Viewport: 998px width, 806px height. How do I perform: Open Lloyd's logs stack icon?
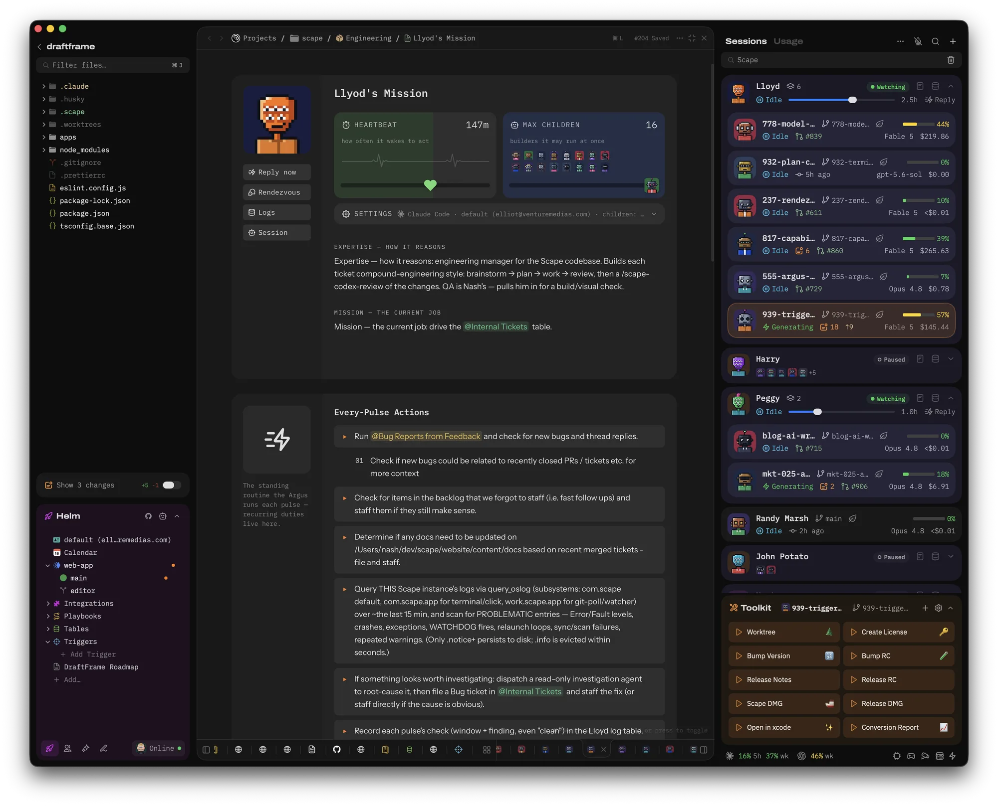pyautogui.click(x=936, y=86)
